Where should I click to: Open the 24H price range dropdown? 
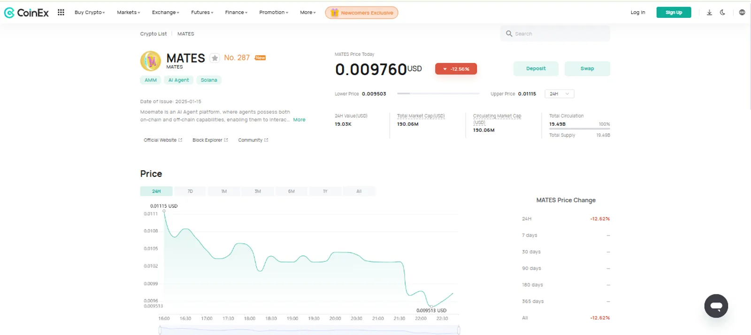[x=559, y=94]
